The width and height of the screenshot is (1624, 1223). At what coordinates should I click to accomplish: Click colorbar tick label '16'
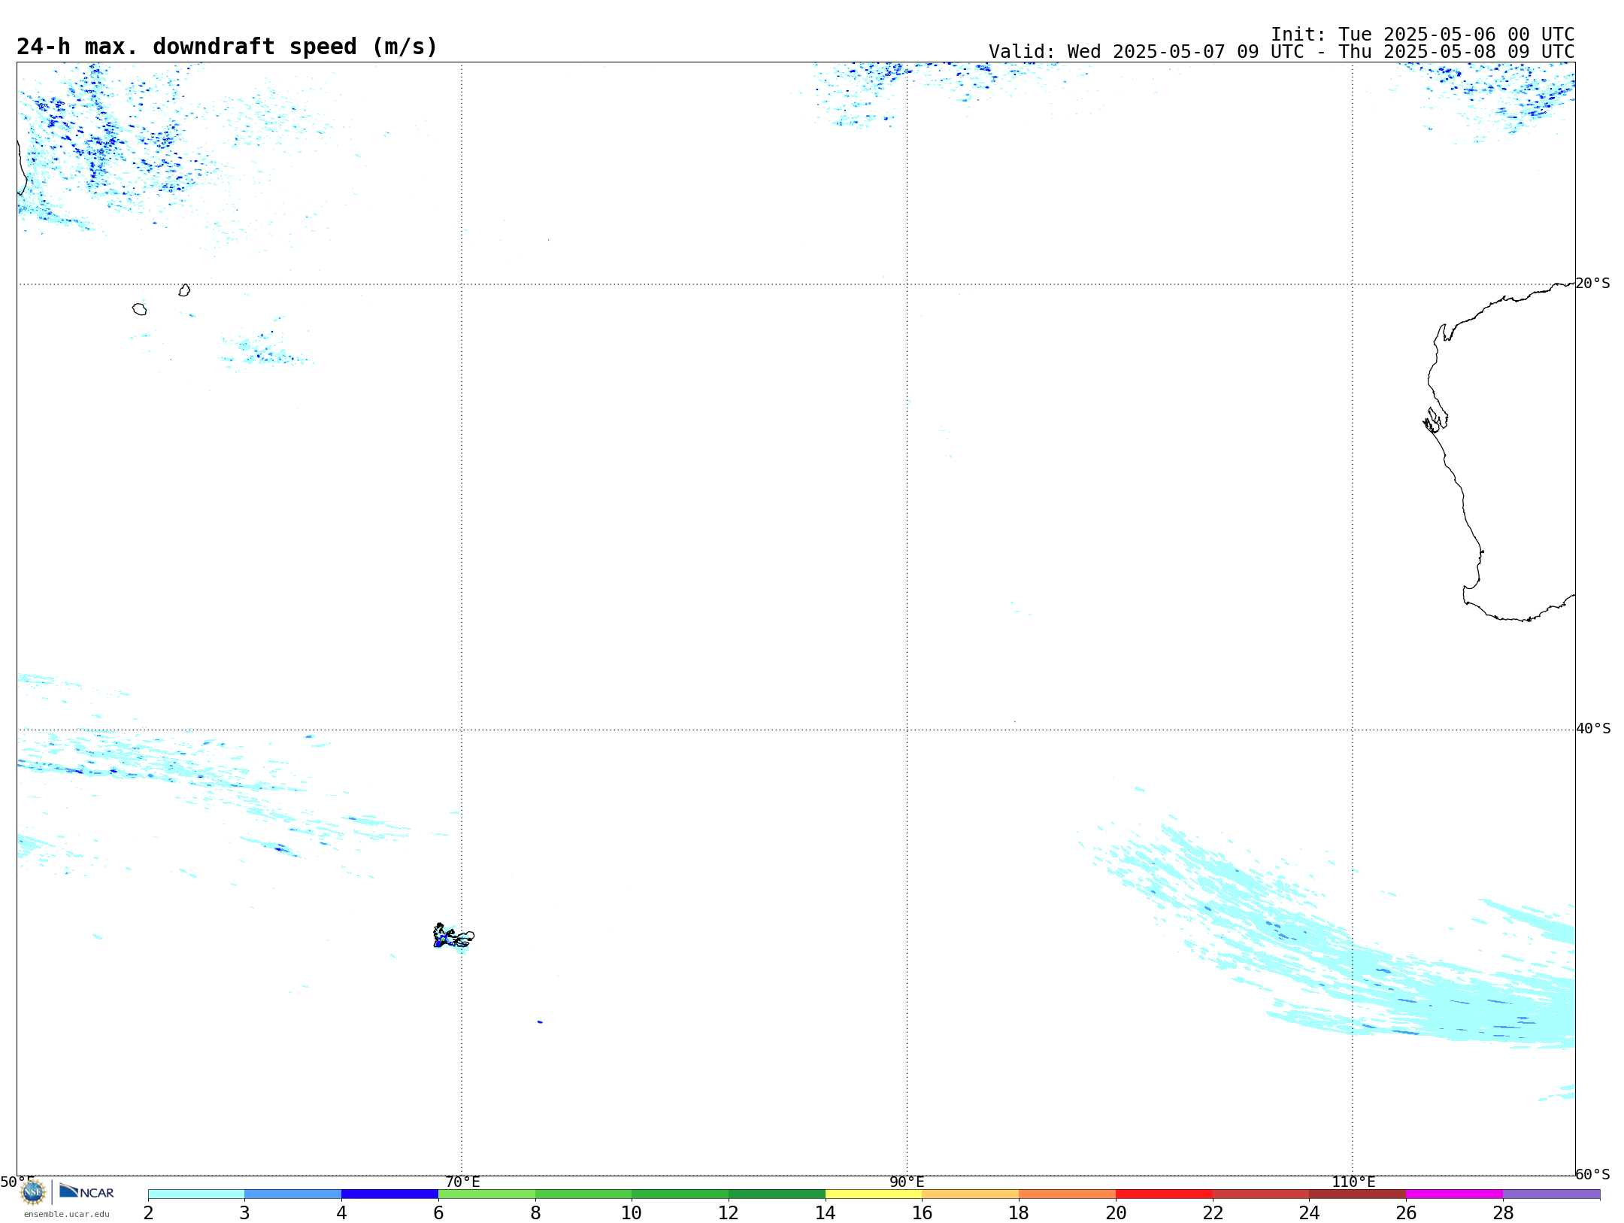click(x=923, y=1212)
